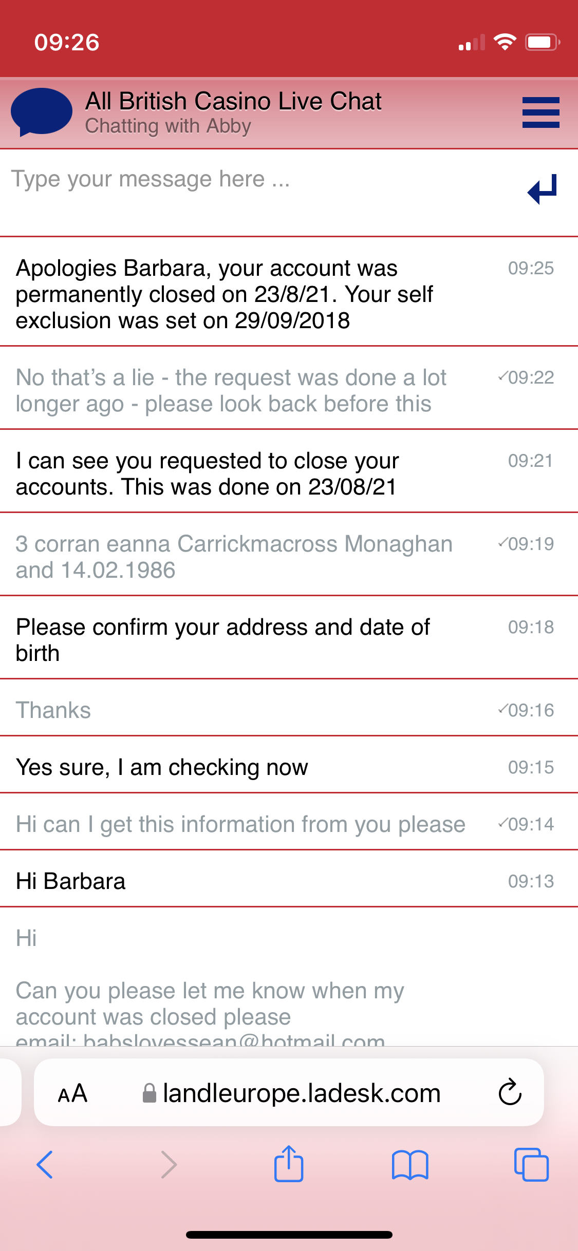Click the blue speech bubble chat icon

[41, 111]
